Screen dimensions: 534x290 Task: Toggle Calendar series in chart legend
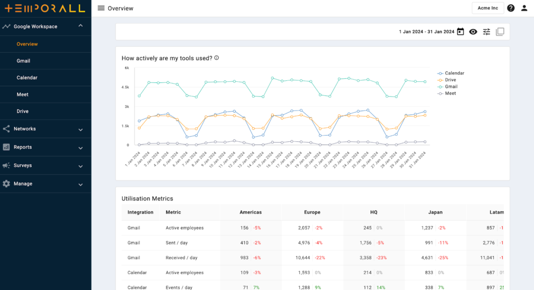pos(451,73)
